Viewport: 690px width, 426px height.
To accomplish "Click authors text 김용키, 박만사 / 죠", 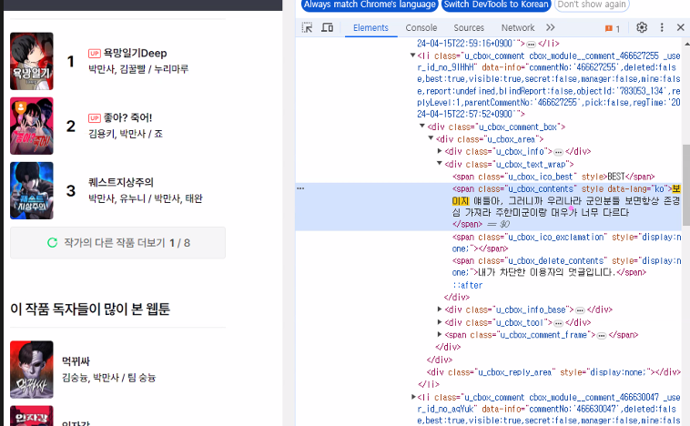I will click(x=126, y=134).
